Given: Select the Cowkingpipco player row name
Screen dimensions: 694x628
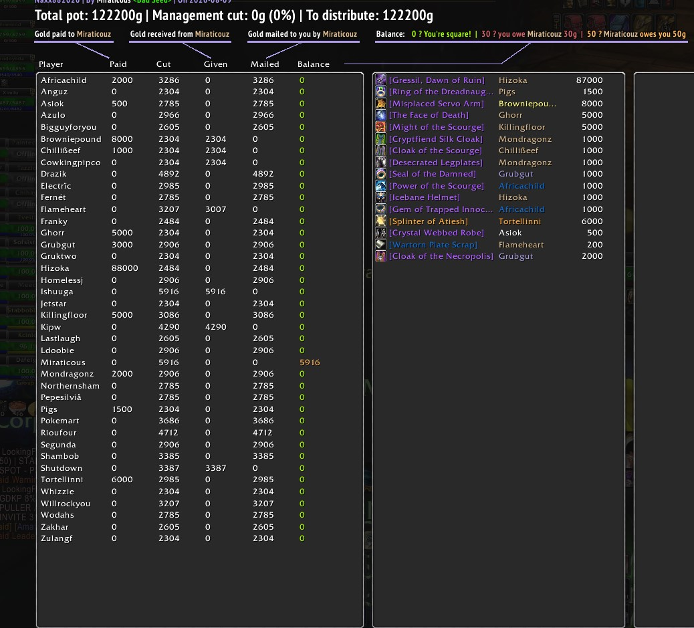Looking at the screenshot, I should coord(70,163).
